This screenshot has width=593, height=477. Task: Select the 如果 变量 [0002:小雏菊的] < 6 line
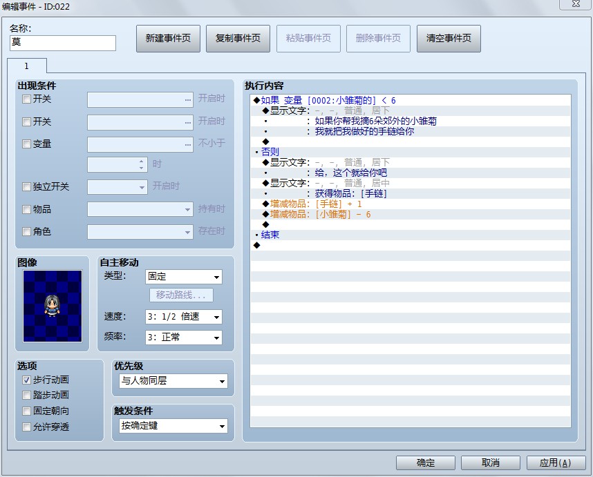click(x=411, y=100)
